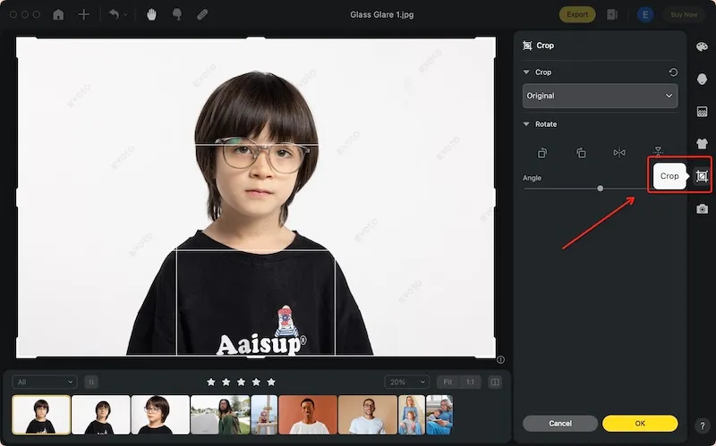
Task: Click the Buy Now button
Action: click(684, 14)
